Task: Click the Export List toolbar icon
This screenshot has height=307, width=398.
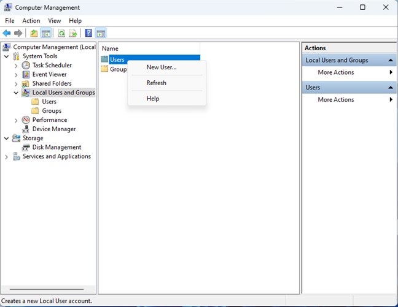Action: click(x=73, y=33)
